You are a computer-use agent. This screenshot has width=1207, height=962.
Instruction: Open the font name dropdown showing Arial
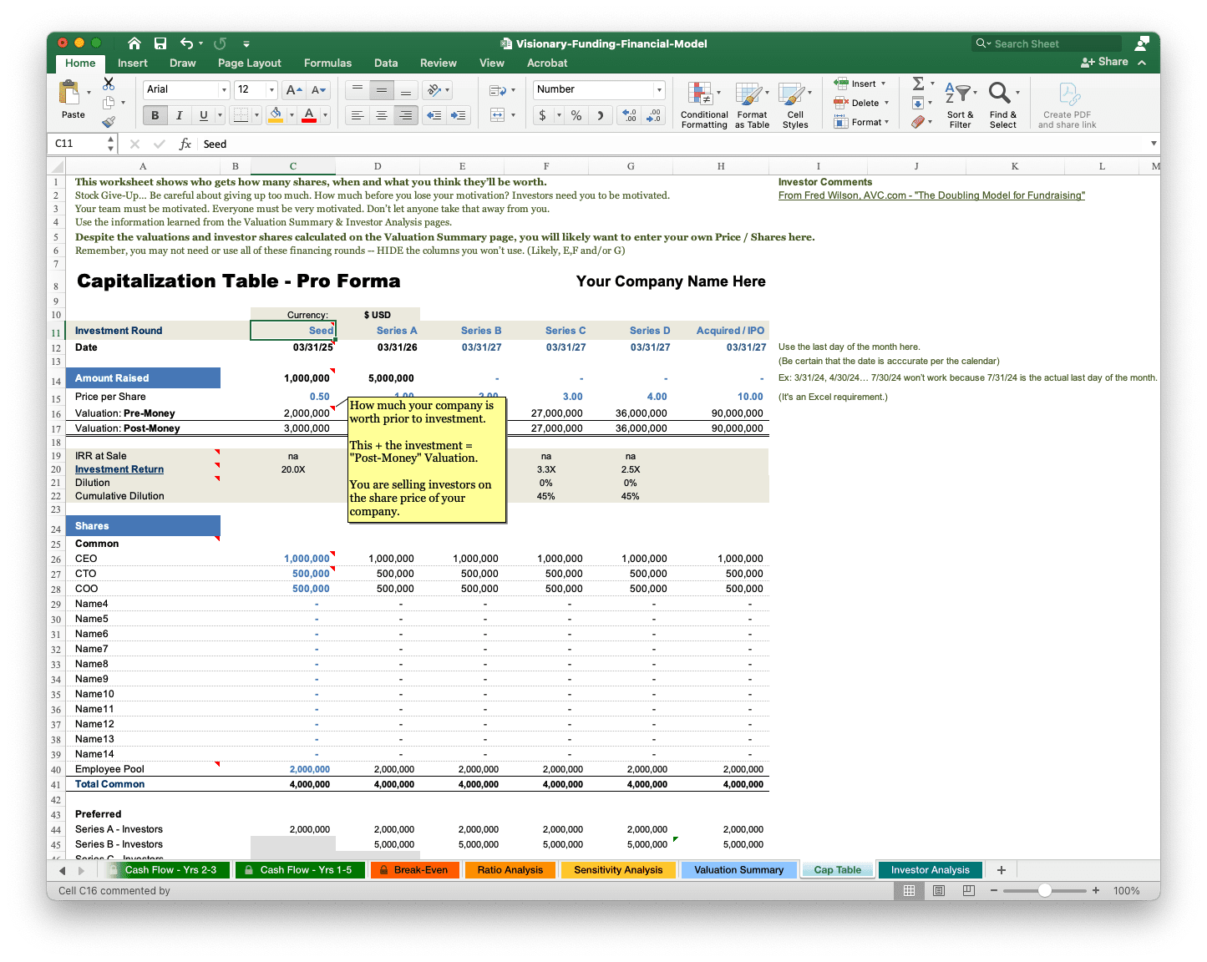tap(223, 89)
